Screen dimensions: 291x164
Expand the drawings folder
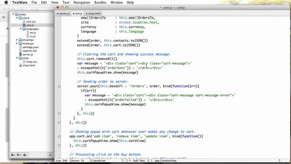coord(17,40)
